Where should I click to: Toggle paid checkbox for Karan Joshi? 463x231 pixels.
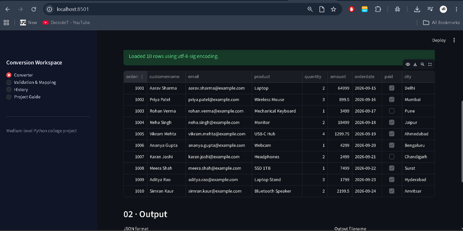pyautogui.click(x=392, y=157)
